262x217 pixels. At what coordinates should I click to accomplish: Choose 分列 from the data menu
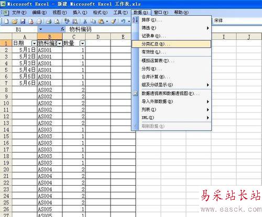coord(171,68)
